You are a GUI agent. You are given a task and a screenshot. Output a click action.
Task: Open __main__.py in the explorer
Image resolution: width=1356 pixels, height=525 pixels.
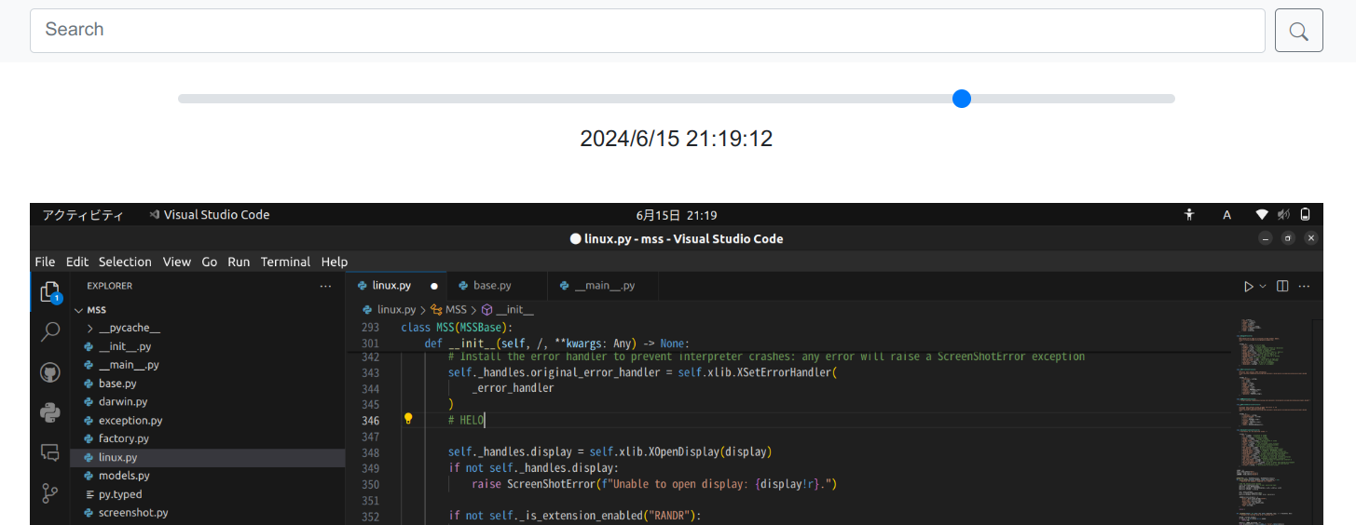pyautogui.click(x=129, y=365)
